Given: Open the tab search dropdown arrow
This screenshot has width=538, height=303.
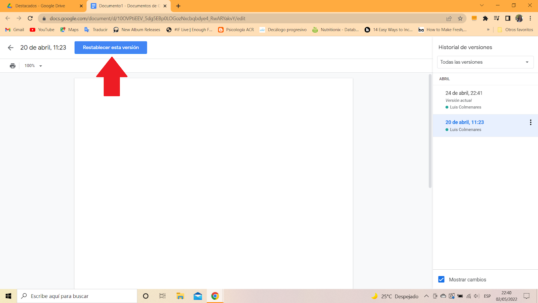Looking at the screenshot, I should pyautogui.click(x=482, y=5).
